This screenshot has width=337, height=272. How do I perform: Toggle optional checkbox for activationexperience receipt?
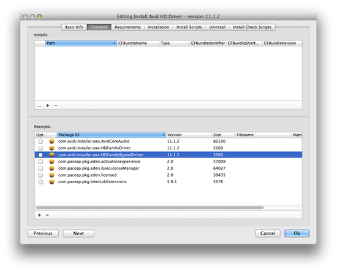pos(40,162)
